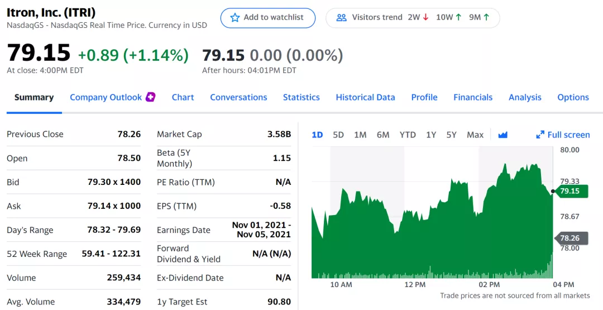The image size is (603, 310).
Task: Show the Max chart range
Action: tap(475, 135)
